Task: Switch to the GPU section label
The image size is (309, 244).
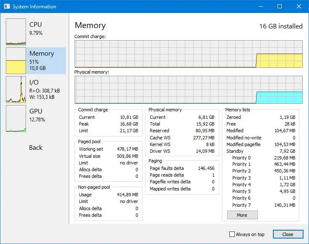Action: pyautogui.click(x=36, y=111)
